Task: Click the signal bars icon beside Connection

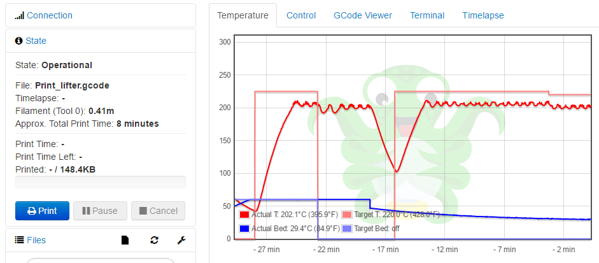Action: tap(19, 15)
